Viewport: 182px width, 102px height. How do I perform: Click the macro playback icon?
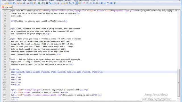tap(91, 3)
